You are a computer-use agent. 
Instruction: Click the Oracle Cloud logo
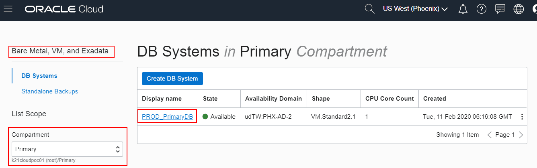pyautogui.click(x=64, y=9)
